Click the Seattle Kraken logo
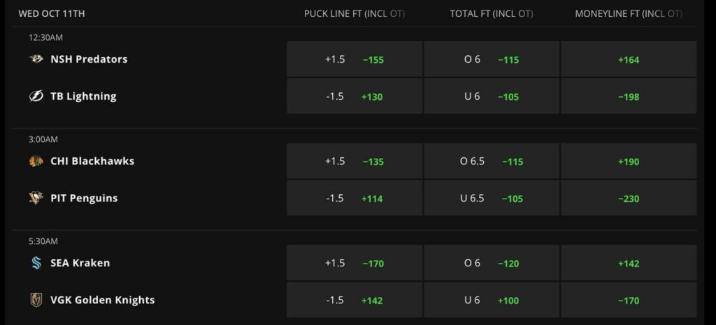Screen dimensions: 716x325 click(36, 263)
